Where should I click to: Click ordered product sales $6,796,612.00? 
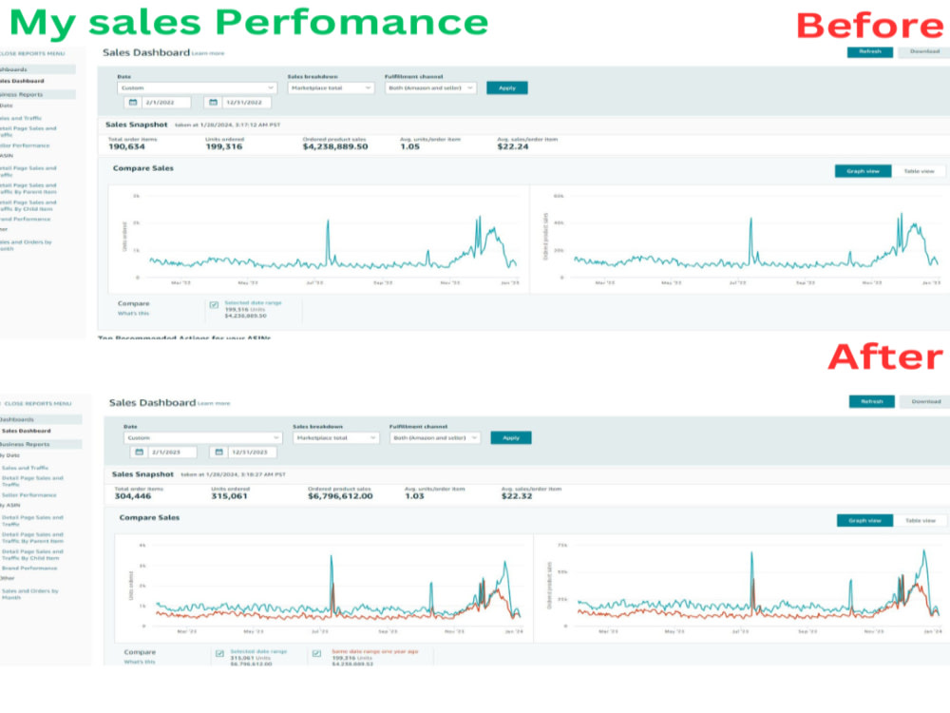[x=340, y=496]
